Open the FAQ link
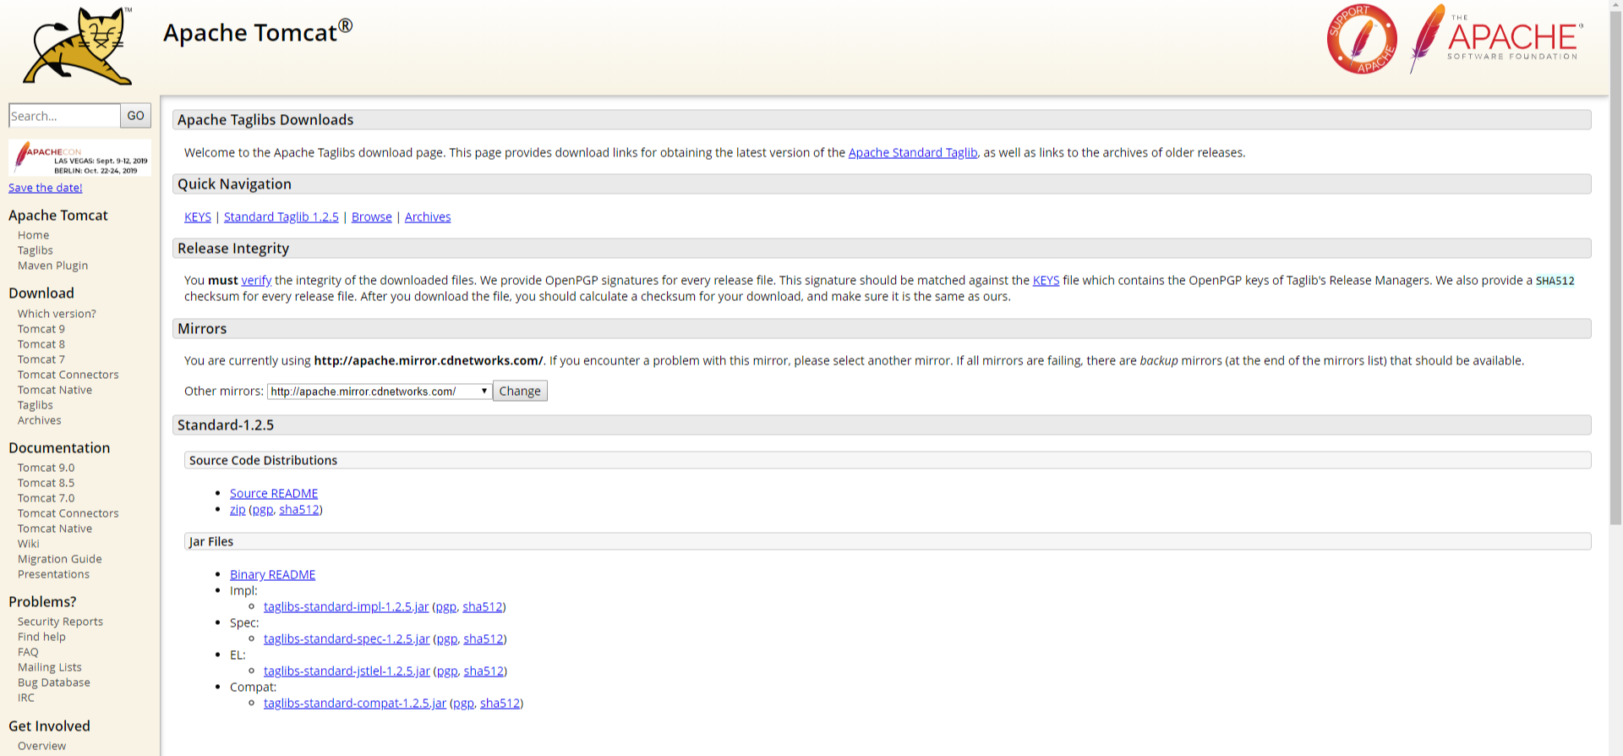Screen dimensions: 1623x756 (28, 652)
